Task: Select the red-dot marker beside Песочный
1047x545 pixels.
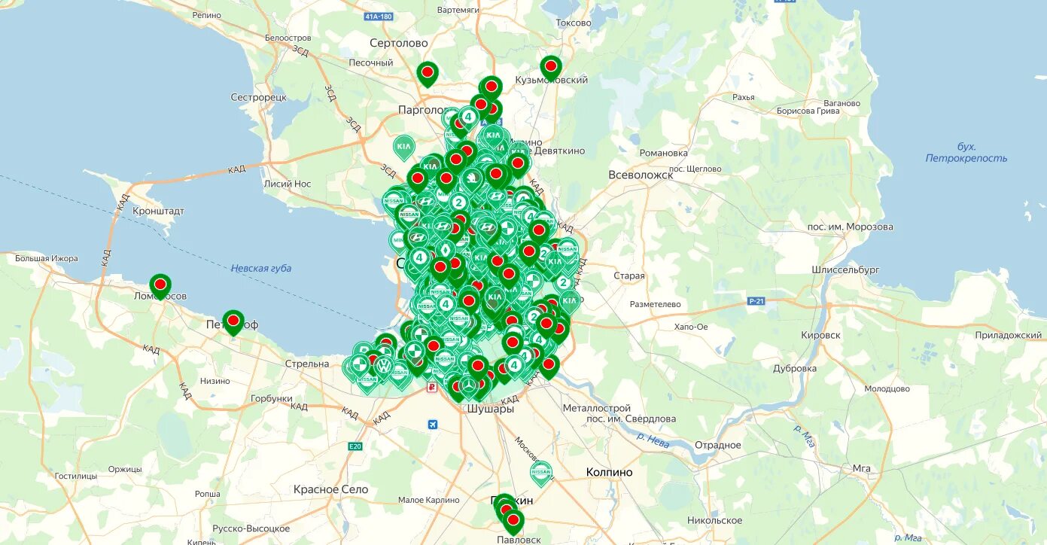Action: click(x=428, y=74)
